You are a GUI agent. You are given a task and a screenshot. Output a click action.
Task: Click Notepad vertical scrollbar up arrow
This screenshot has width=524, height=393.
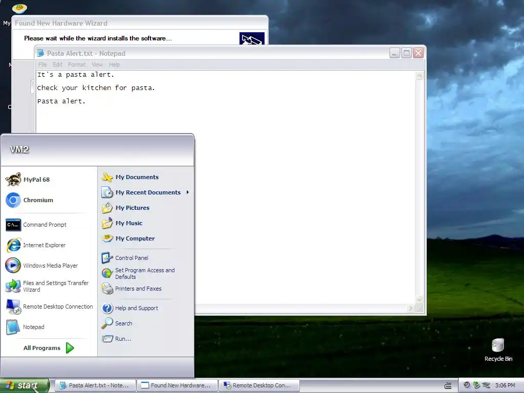tap(419, 76)
